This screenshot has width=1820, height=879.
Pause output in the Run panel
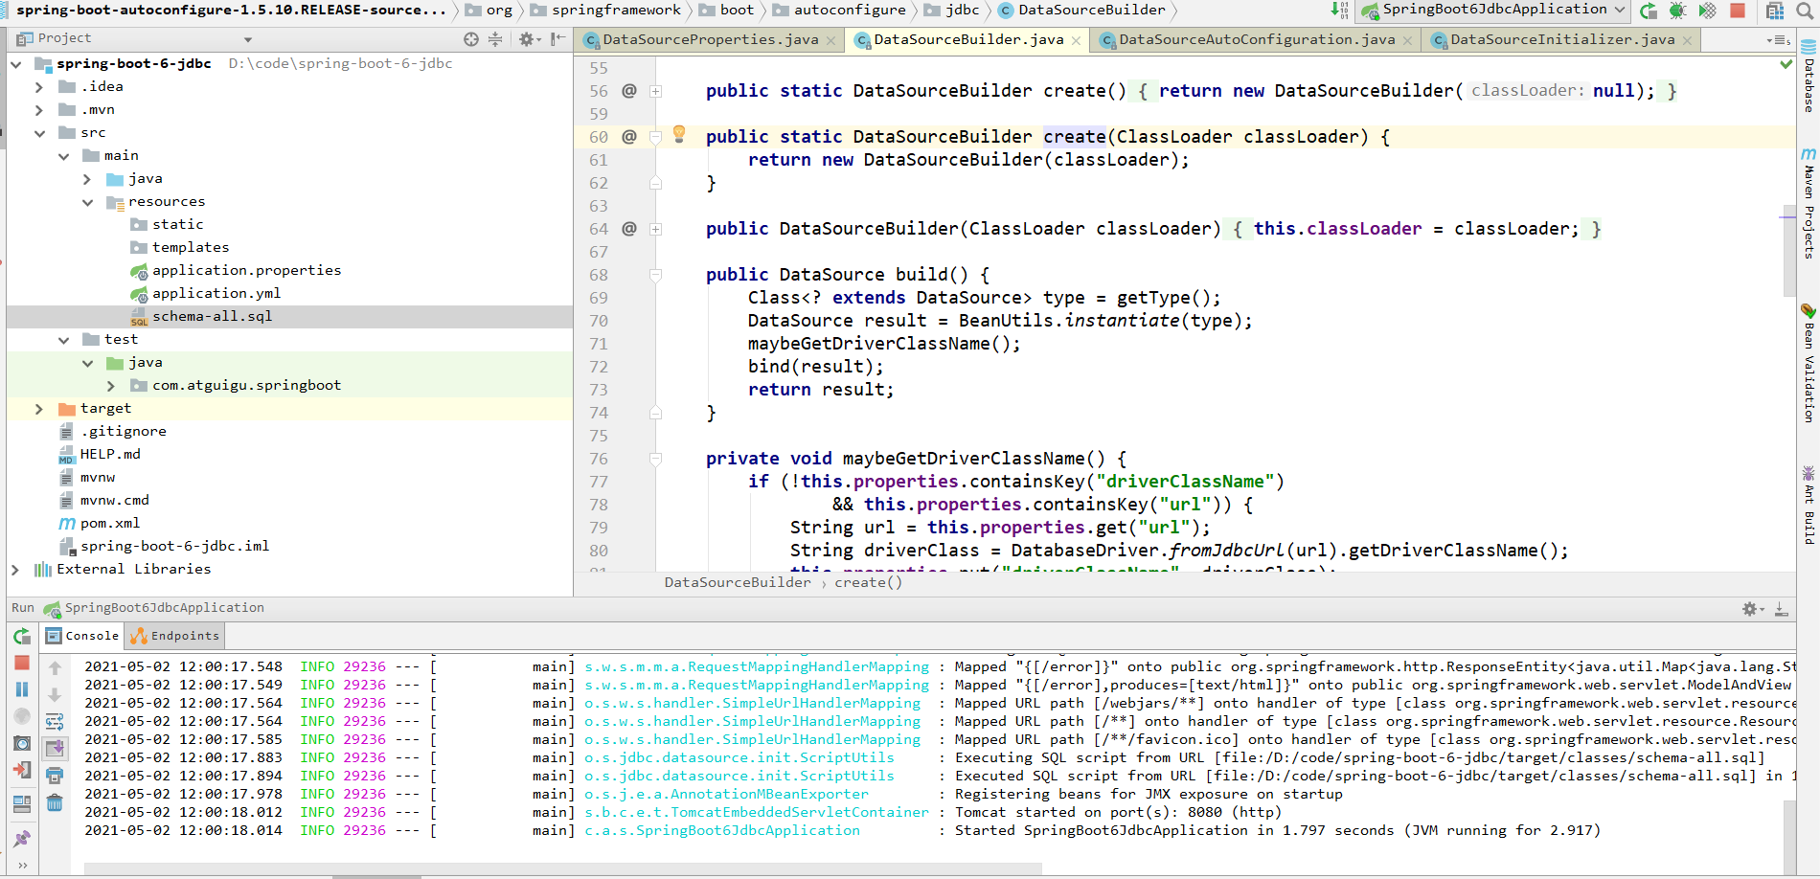click(22, 689)
